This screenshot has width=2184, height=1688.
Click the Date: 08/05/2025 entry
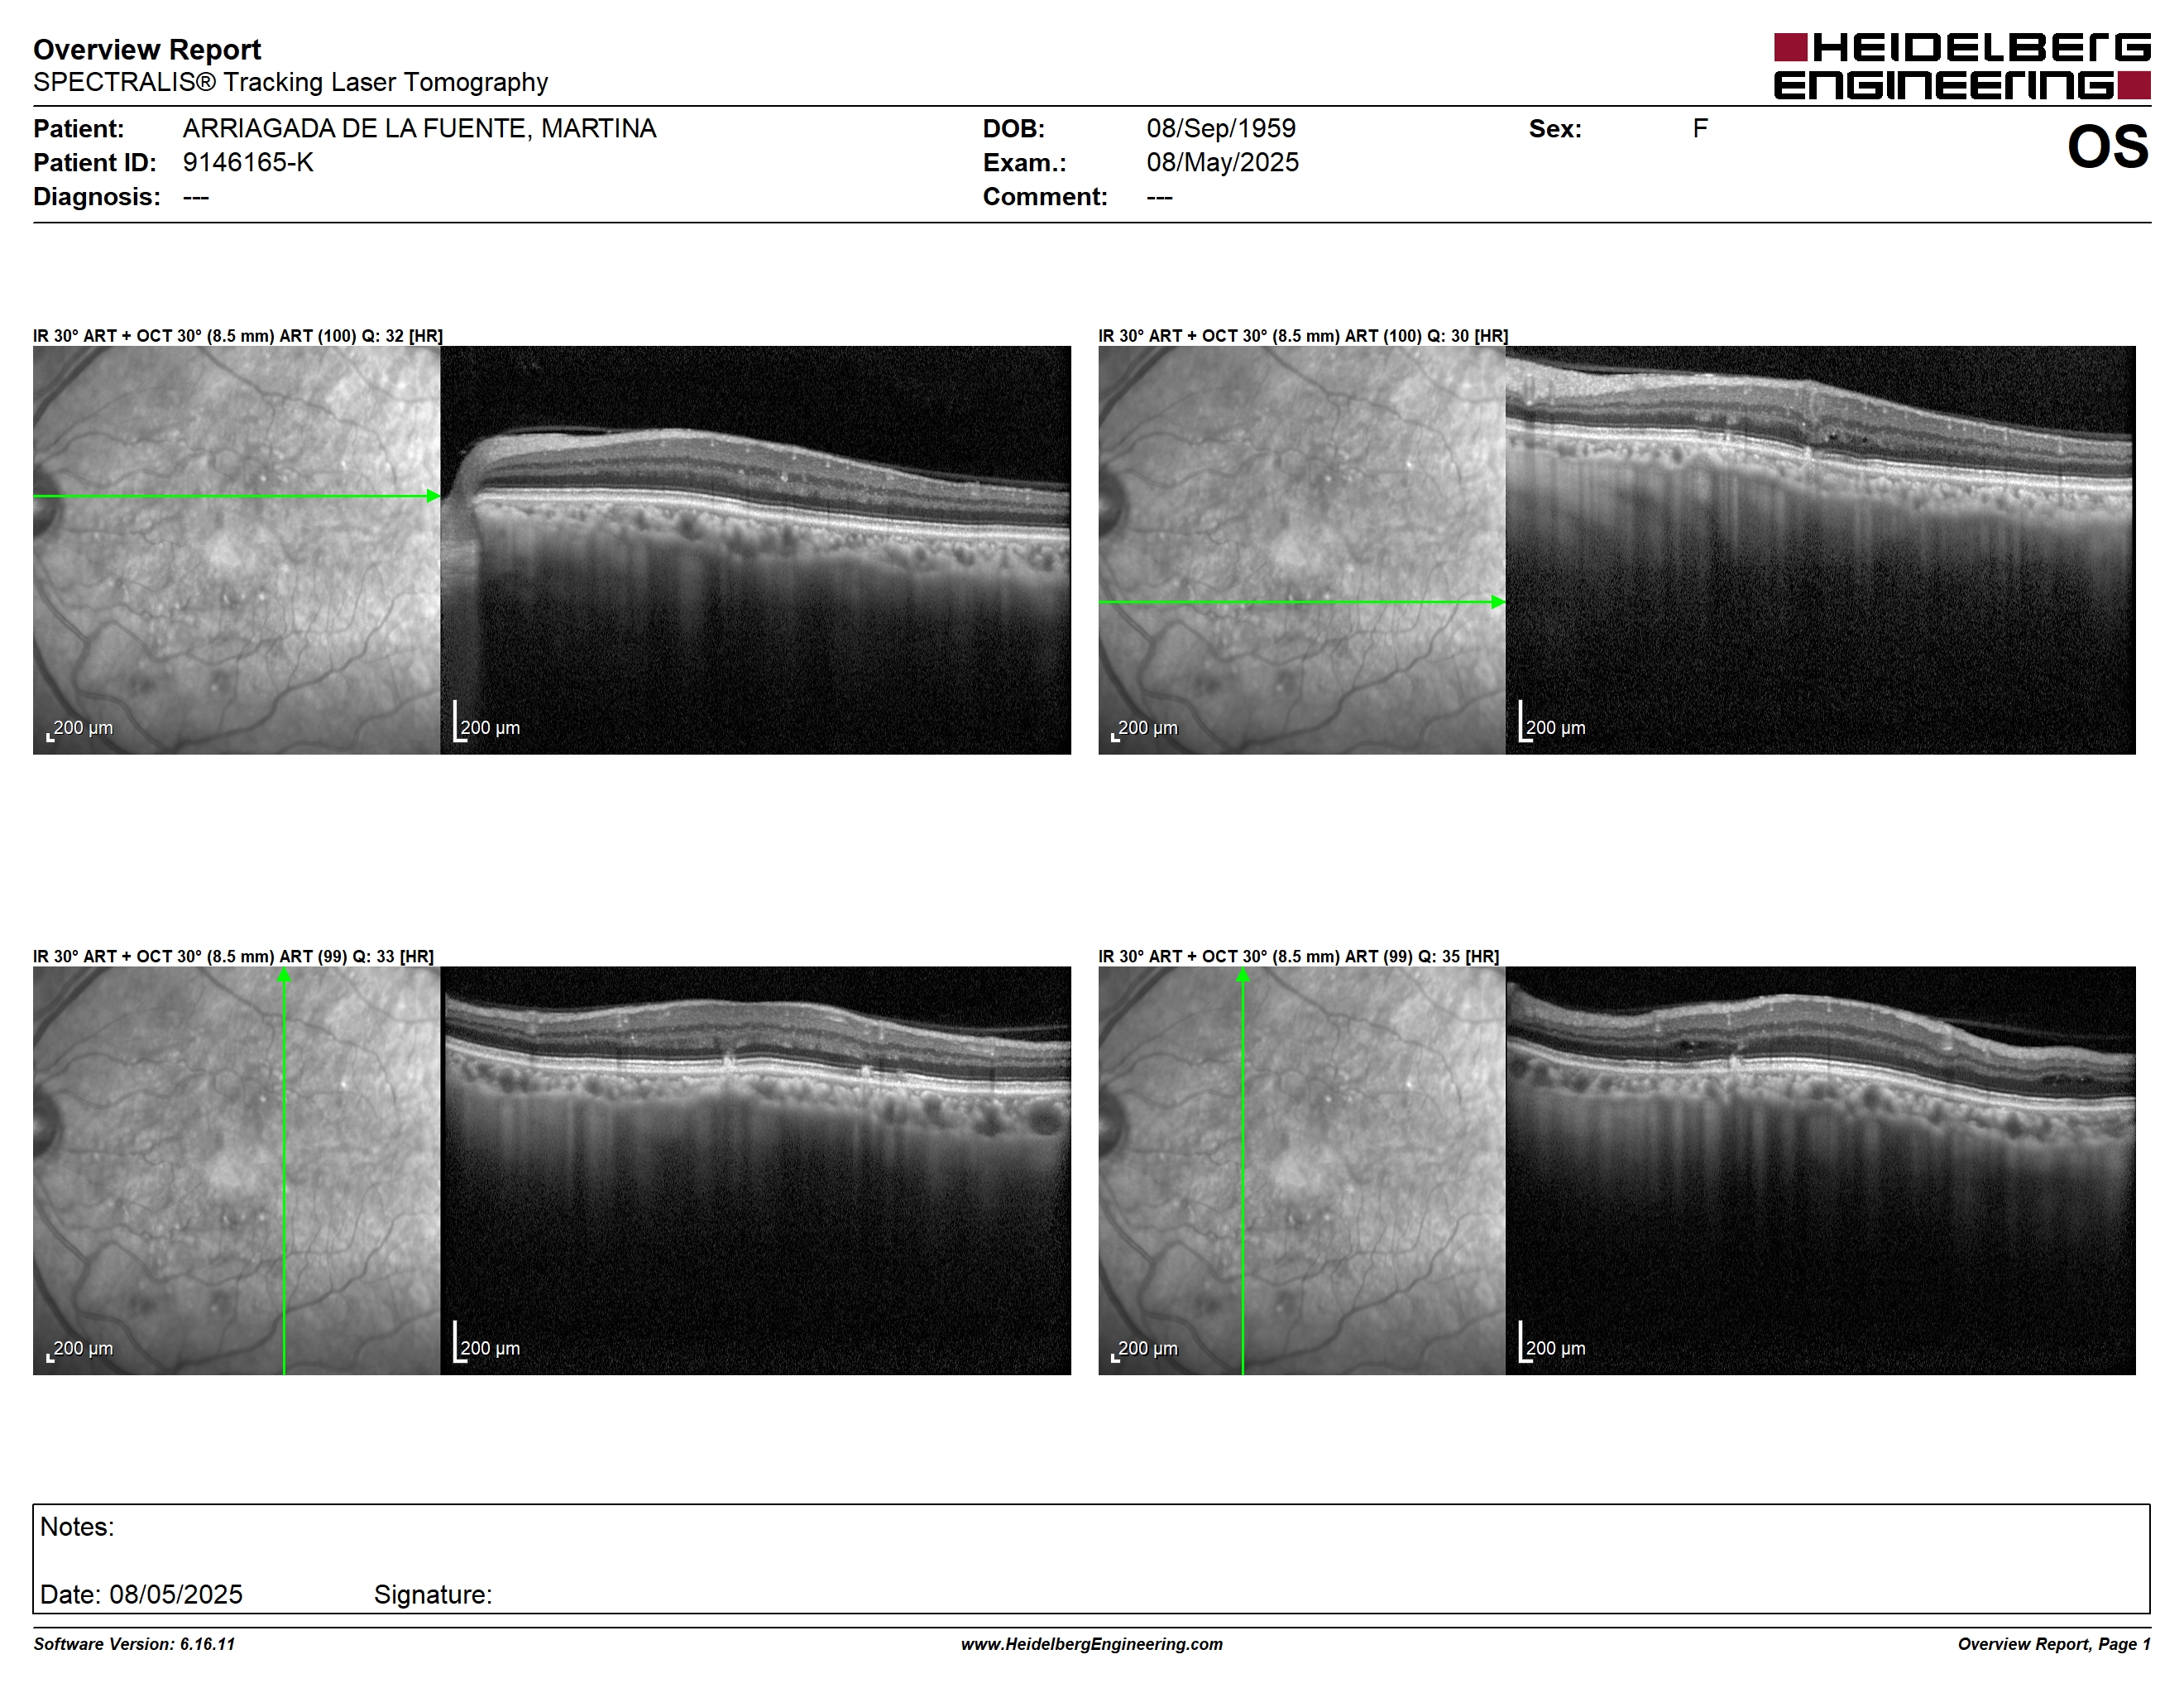click(x=141, y=1595)
